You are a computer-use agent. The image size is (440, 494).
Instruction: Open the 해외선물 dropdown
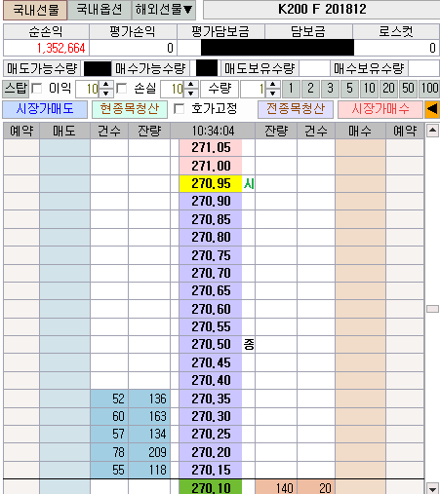pyautogui.click(x=164, y=10)
